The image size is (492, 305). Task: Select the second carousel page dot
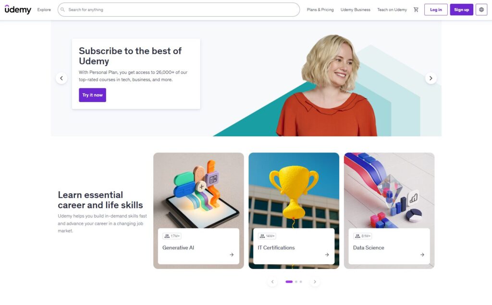[296, 282]
